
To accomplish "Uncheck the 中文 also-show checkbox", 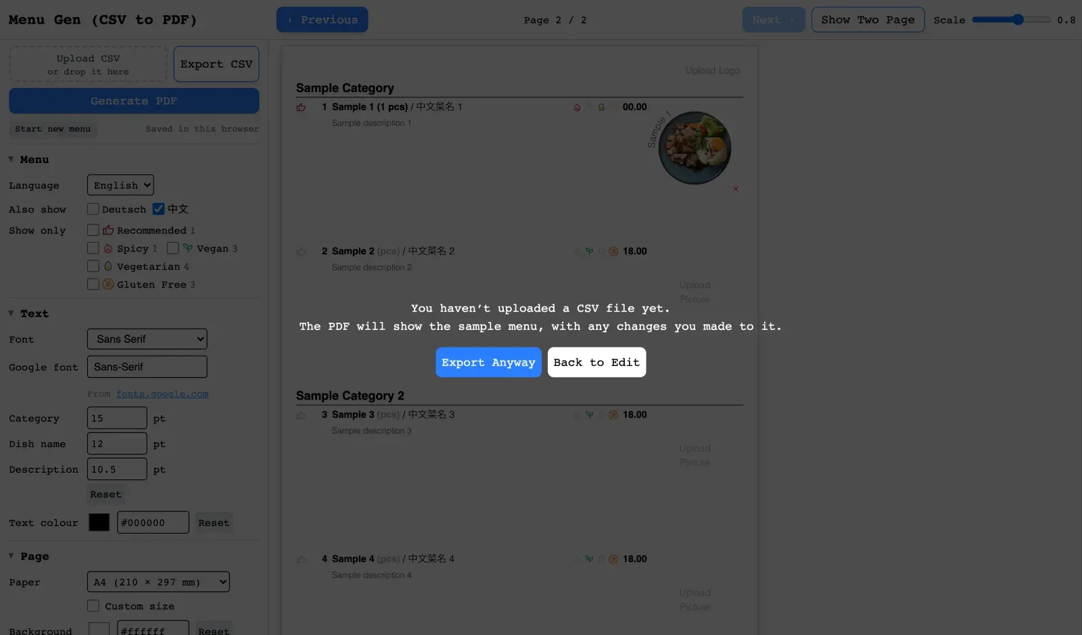I will pos(158,209).
